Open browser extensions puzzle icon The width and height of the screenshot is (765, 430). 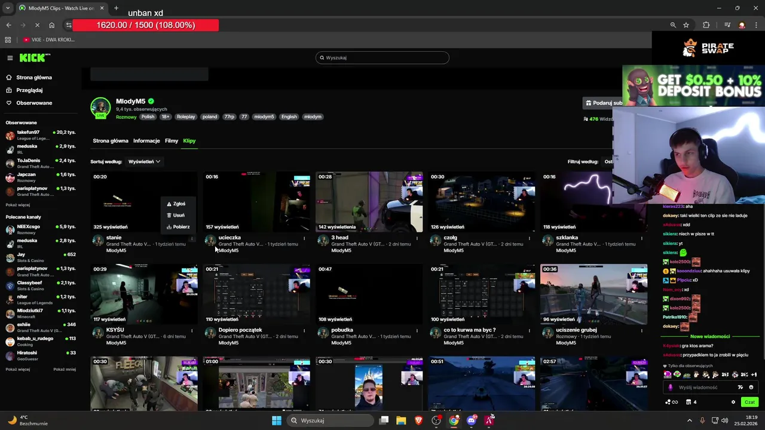click(x=706, y=25)
